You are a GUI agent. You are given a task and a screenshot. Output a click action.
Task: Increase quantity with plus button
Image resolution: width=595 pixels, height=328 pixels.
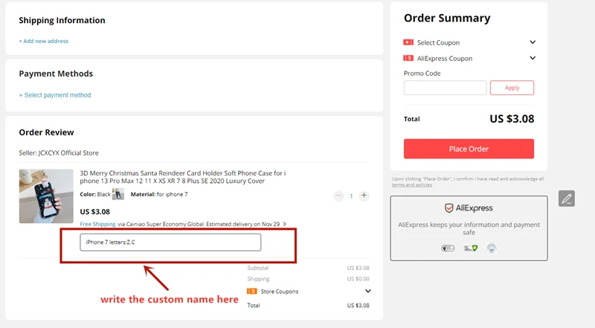pyautogui.click(x=364, y=196)
